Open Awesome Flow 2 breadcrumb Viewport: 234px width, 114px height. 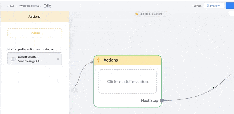[x=29, y=6]
